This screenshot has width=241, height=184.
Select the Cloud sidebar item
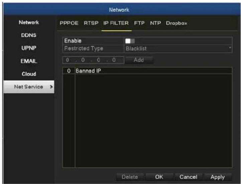click(29, 74)
